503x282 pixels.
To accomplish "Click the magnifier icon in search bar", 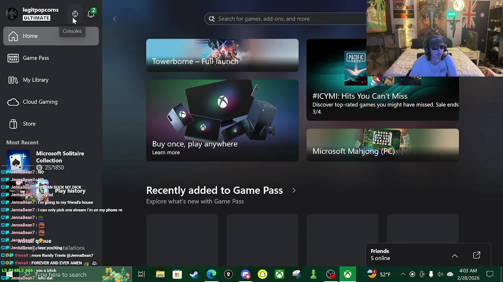I will pos(212,19).
